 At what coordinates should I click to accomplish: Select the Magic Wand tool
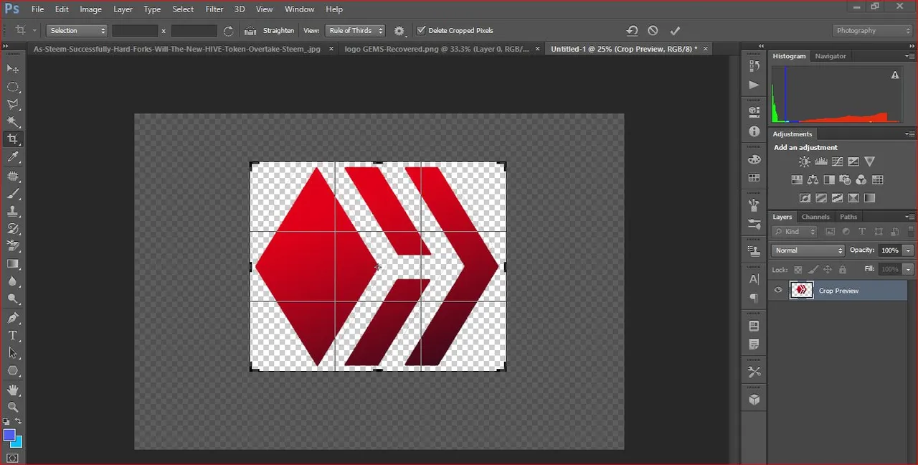coord(13,122)
